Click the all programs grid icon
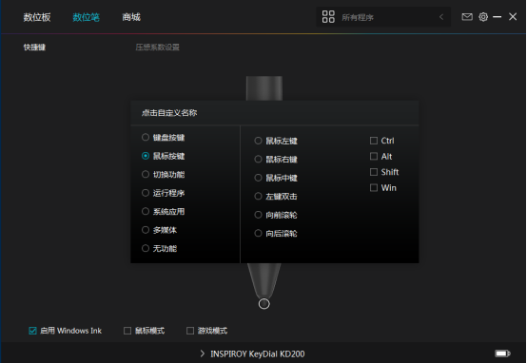The image size is (527, 363). [x=328, y=17]
